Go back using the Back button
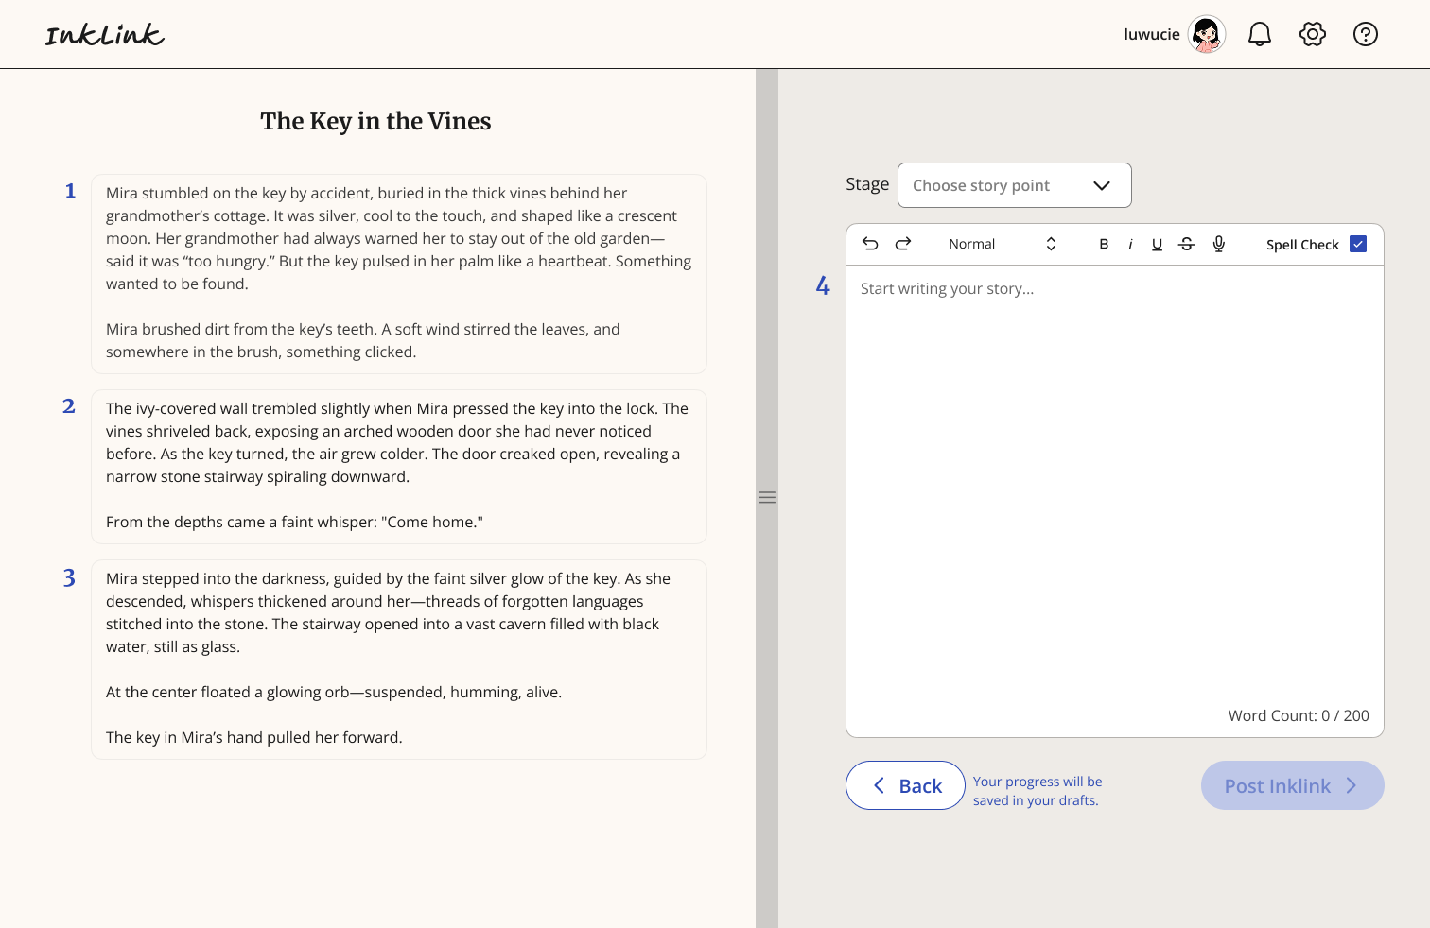The width and height of the screenshot is (1430, 928). [x=904, y=785]
